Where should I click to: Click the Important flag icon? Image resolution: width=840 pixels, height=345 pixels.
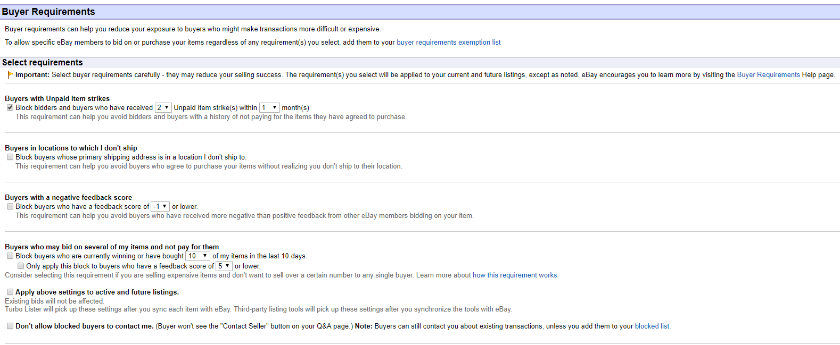click(10, 75)
